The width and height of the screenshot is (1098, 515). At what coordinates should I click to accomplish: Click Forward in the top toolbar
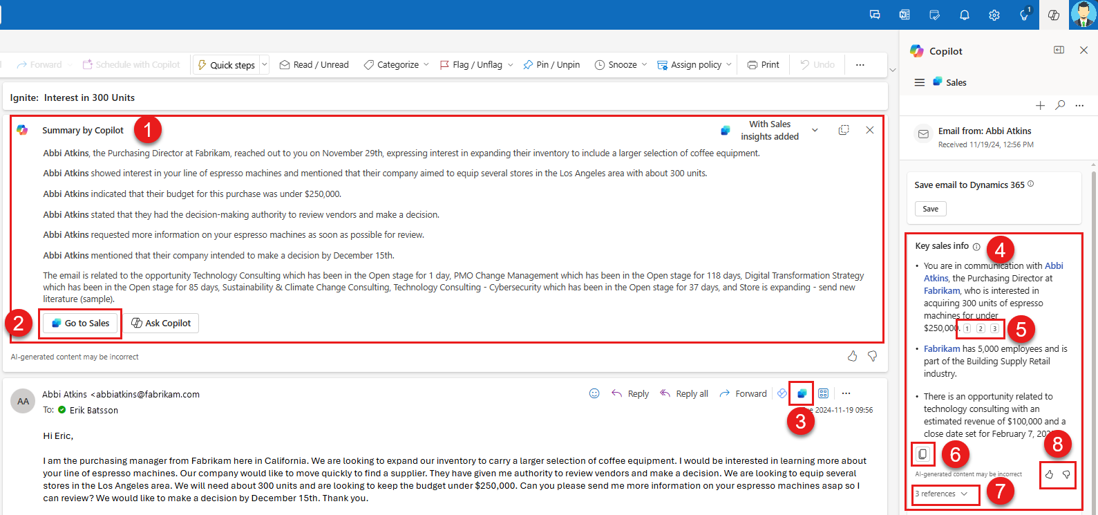39,64
